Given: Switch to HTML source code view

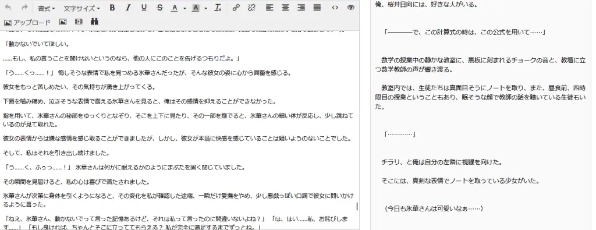Looking at the screenshot, I should click(x=335, y=8).
